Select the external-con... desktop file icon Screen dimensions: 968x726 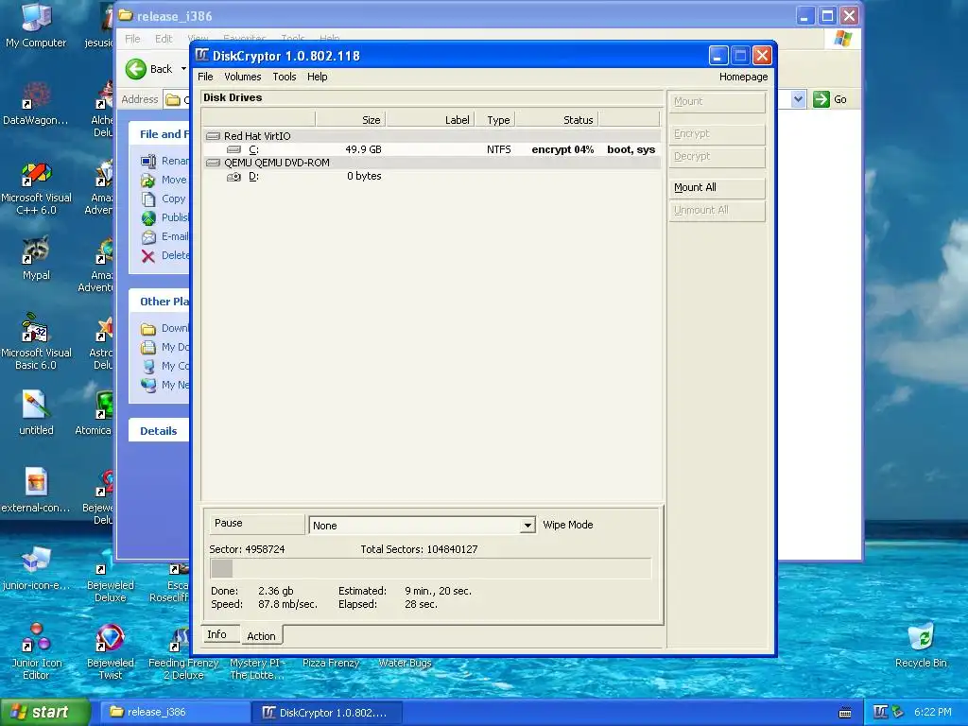36,490
